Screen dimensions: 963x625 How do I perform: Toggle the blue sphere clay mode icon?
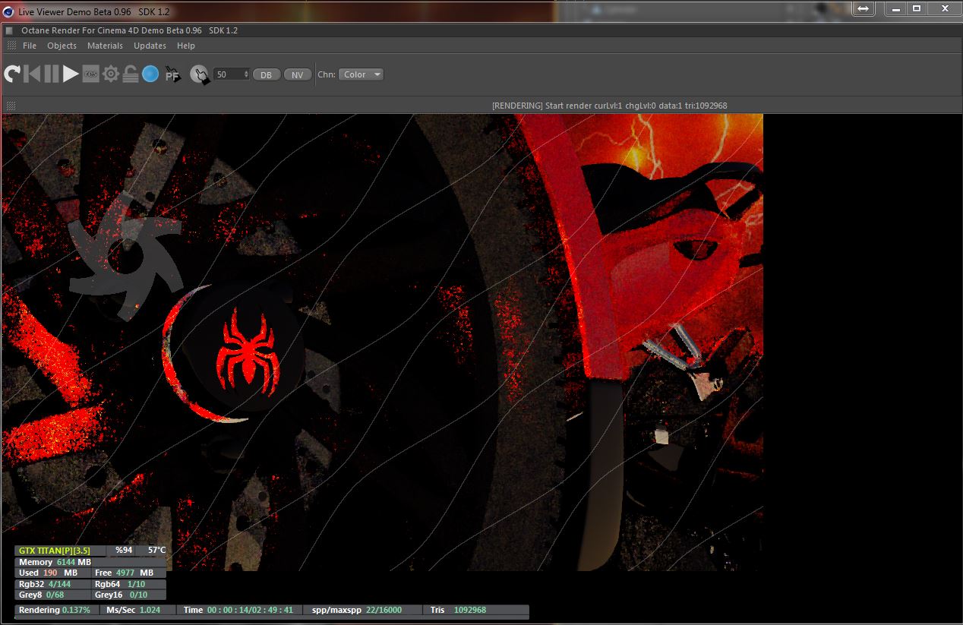pyautogui.click(x=150, y=74)
